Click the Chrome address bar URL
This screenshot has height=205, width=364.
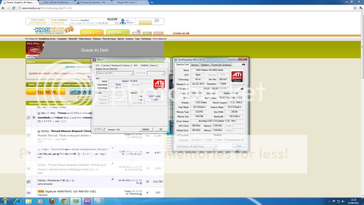tap(47, 8)
